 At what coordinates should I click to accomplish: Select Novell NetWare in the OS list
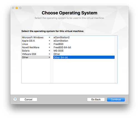(x=36, y=47)
